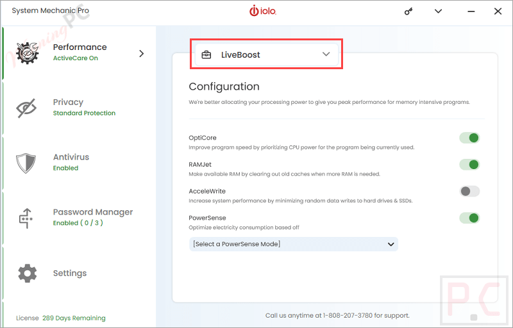513x328 pixels.
Task: Click the RAMJet label
Action: click(x=200, y=165)
